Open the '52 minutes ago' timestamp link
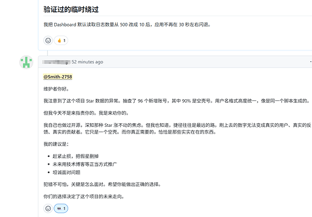The width and height of the screenshot is (312, 217). (x=88, y=62)
